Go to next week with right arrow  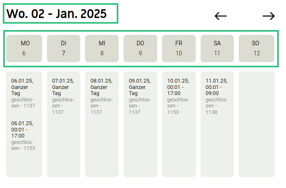pyautogui.click(x=269, y=16)
